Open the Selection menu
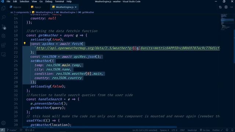Screen dimensions: 235x132 click(x=24, y=1)
